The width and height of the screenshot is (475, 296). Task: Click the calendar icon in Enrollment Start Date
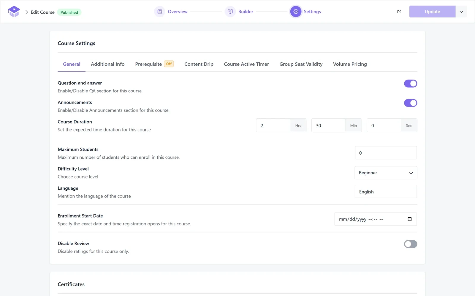410,219
